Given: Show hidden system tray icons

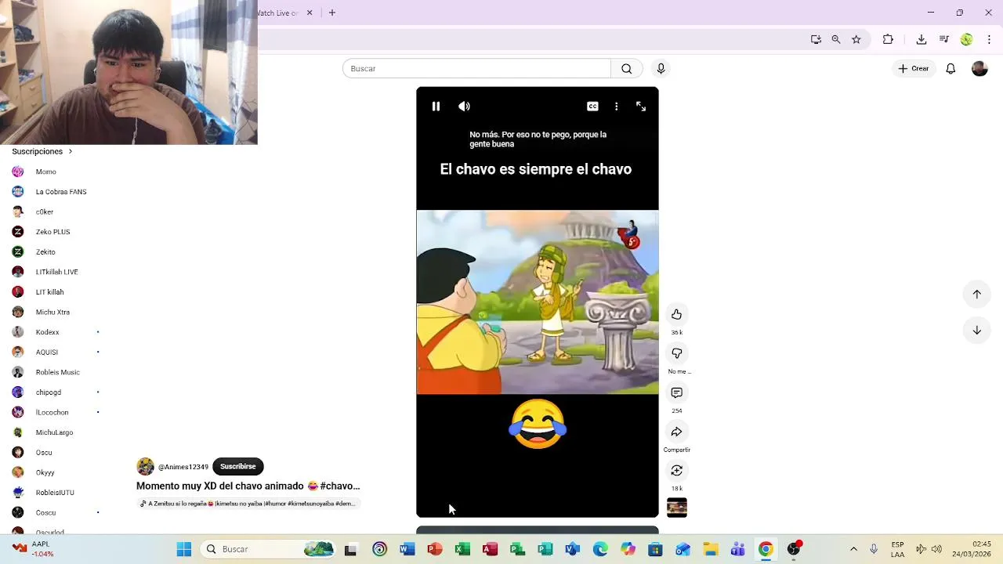Looking at the screenshot, I should [x=853, y=549].
